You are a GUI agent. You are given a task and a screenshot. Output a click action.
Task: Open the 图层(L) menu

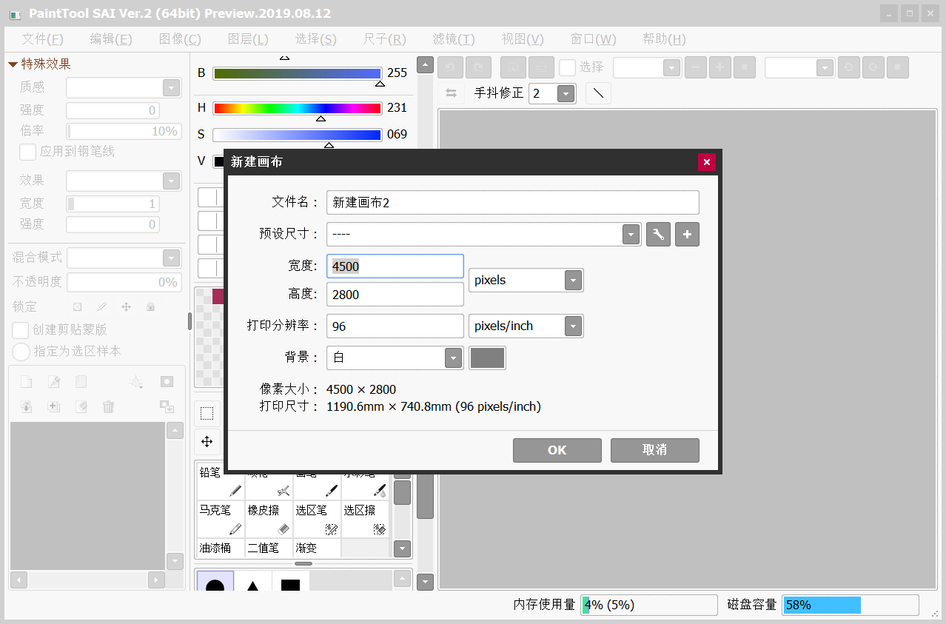(248, 39)
